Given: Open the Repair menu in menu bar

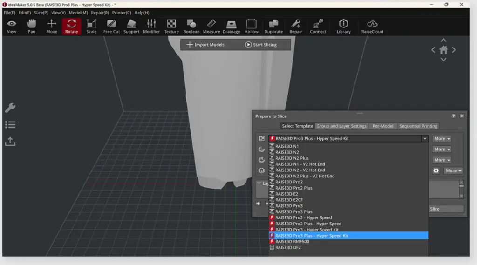Looking at the screenshot, I should click(x=100, y=13).
